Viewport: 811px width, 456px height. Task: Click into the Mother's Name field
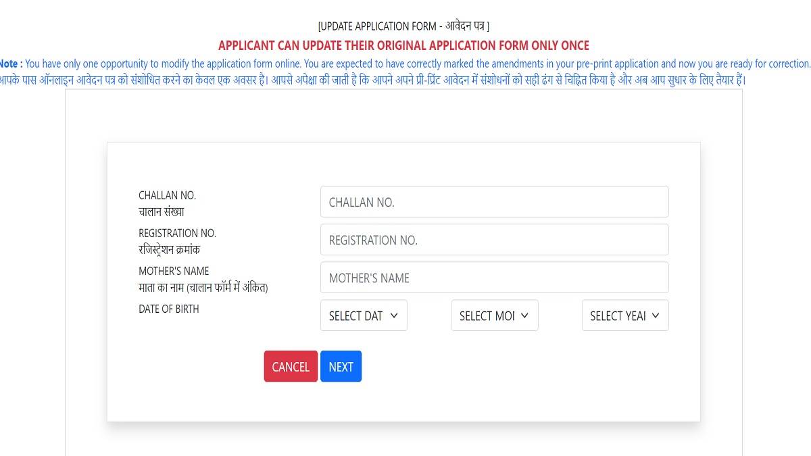tap(494, 278)
